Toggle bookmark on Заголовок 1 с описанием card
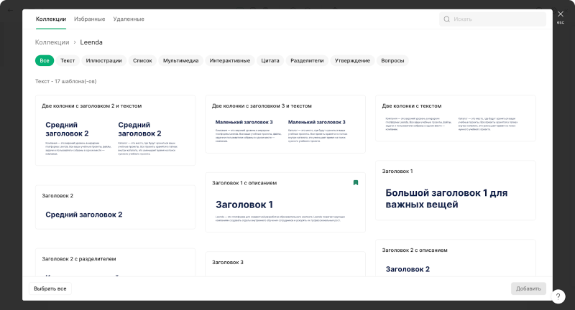Image resolution: width=575 pixels, height=310 pixels. coord(355,183)
